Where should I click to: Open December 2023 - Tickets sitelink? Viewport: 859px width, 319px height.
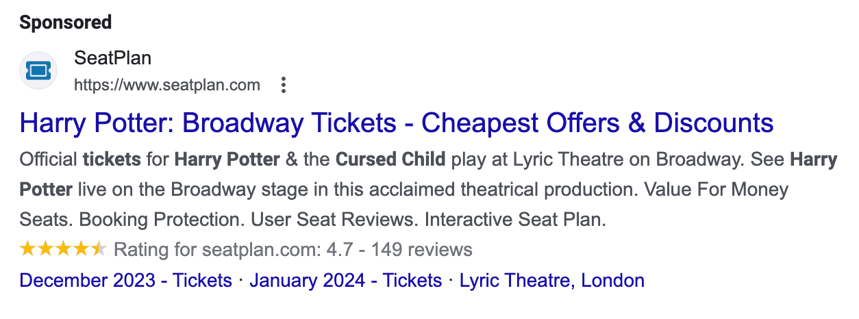(x=126, y=281)
